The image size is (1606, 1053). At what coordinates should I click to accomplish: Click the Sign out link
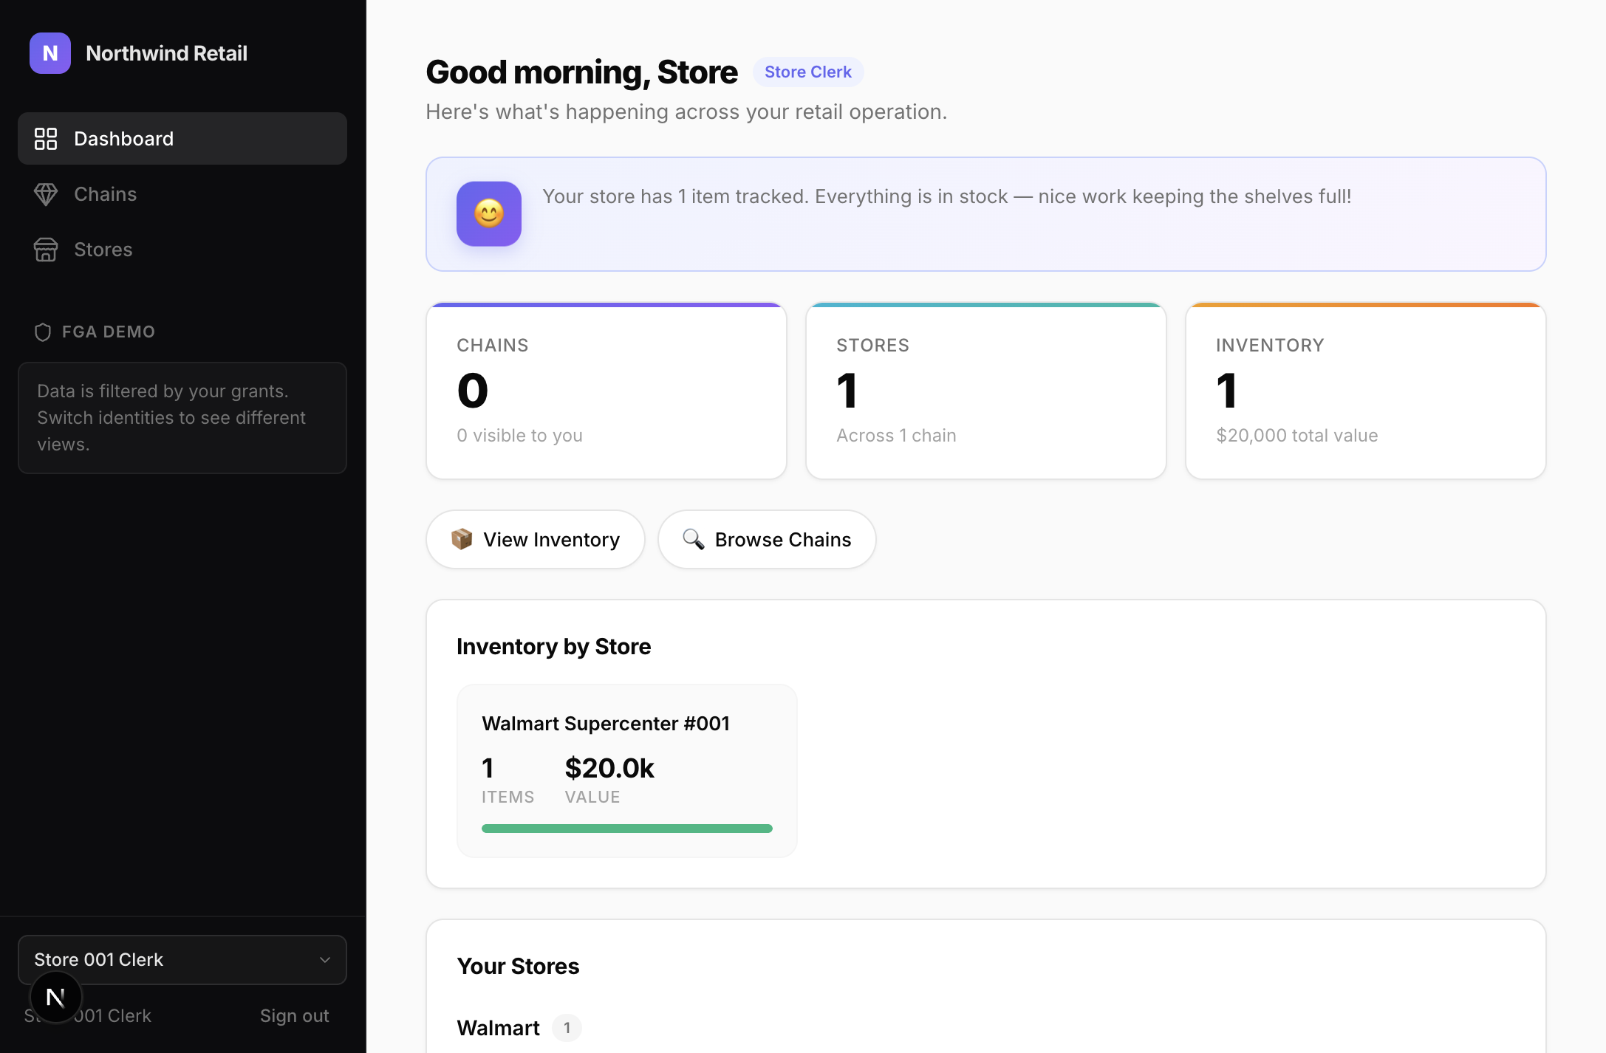tap(294, 1016)
